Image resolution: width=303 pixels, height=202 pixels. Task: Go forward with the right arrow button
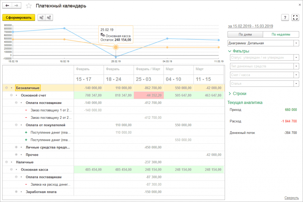[x=17, y=6]
